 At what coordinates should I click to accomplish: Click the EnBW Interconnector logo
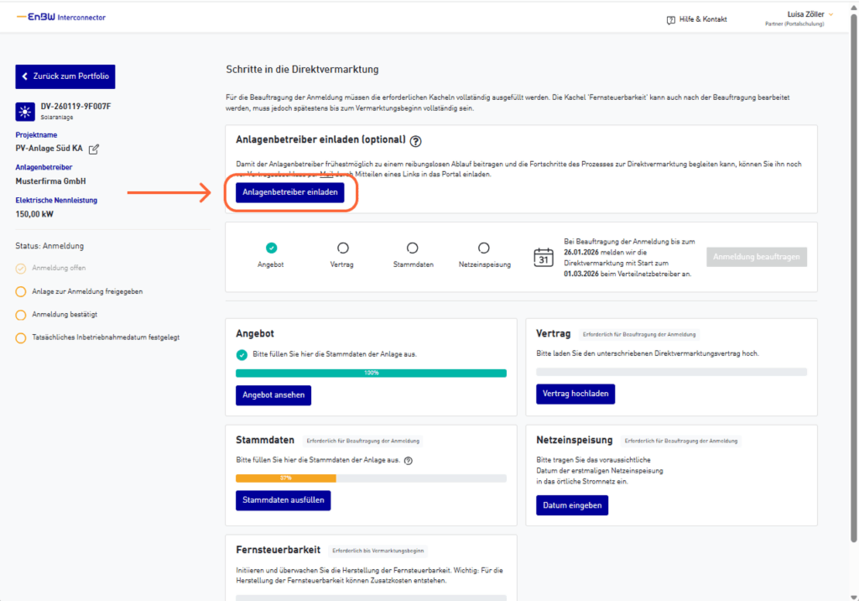(x=61, y=18)
